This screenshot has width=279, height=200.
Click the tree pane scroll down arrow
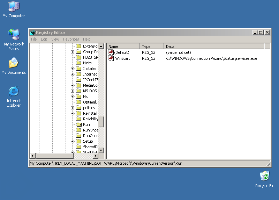tap(101, 150)
